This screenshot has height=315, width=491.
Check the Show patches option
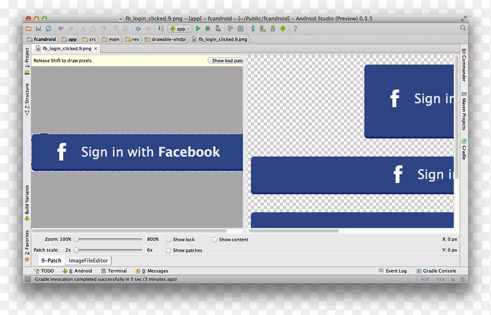click(x=169, y=251)
